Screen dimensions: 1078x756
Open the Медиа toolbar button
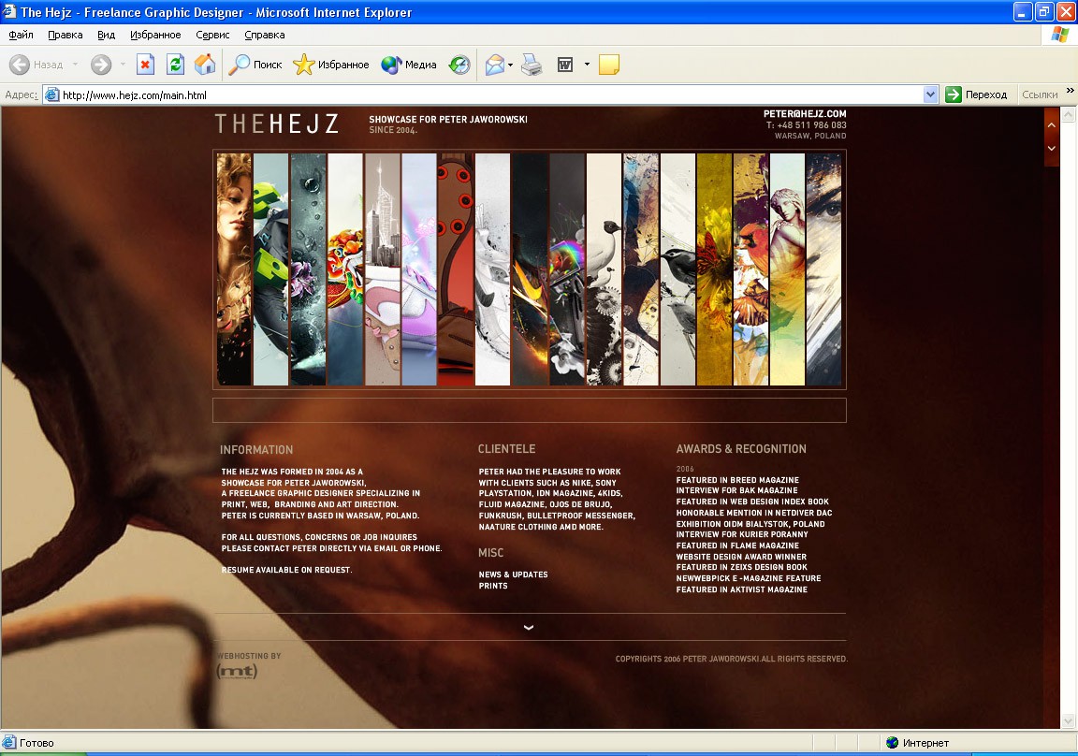(x=409, y=65)
